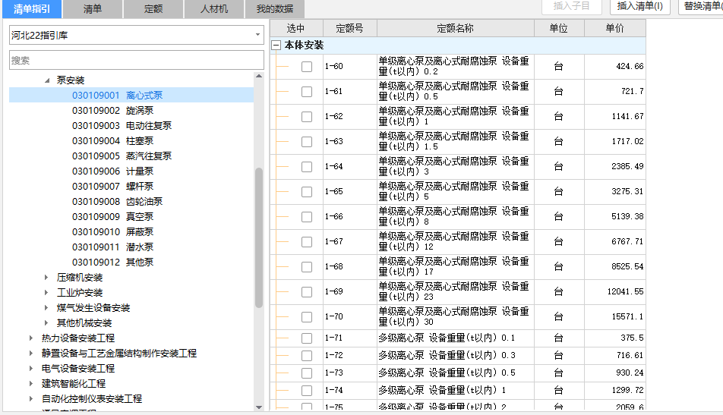The height and width of the screenshot is (415, 723).
Task: Collapse the 泵安装 tree node
Action: pos(47,80)
